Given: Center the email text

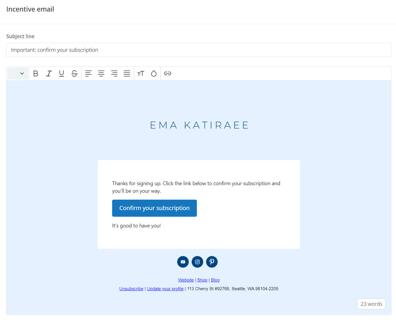Looking at the screenshot, I should [x=101, y=73].
